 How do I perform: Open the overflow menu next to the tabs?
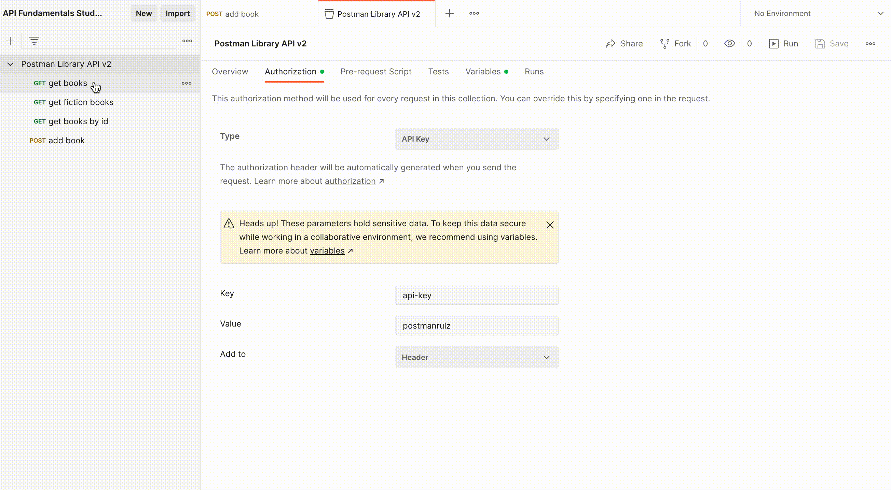coord(474,13)
